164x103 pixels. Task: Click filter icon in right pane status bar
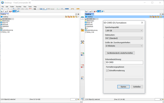(163, 99)
